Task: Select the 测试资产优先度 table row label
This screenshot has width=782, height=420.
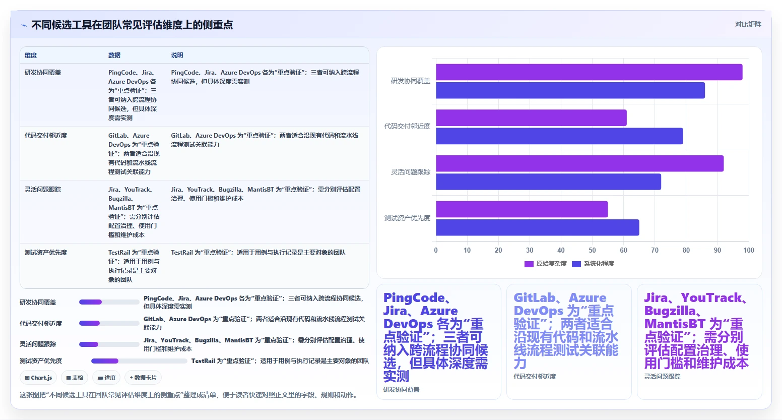Action: (46, 253)
